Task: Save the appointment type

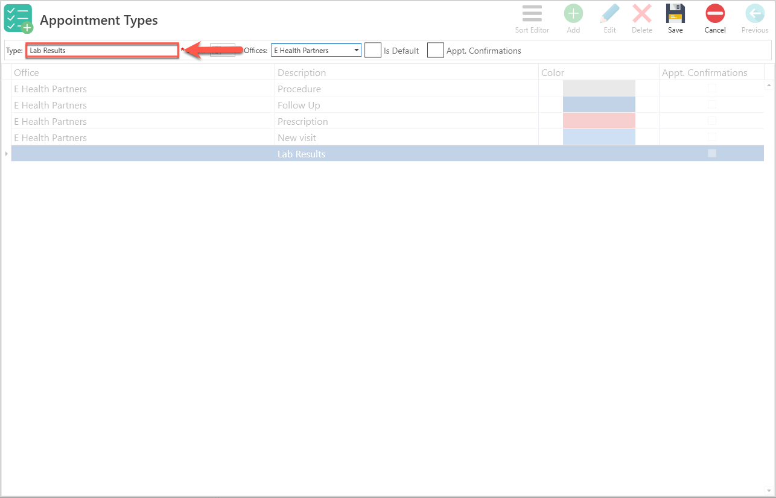Action: click(x=675, y=19)
